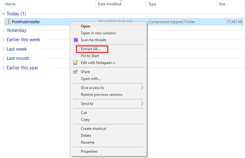
Task: Open the Give access to submenu arrow
Action: coord(142,88)
